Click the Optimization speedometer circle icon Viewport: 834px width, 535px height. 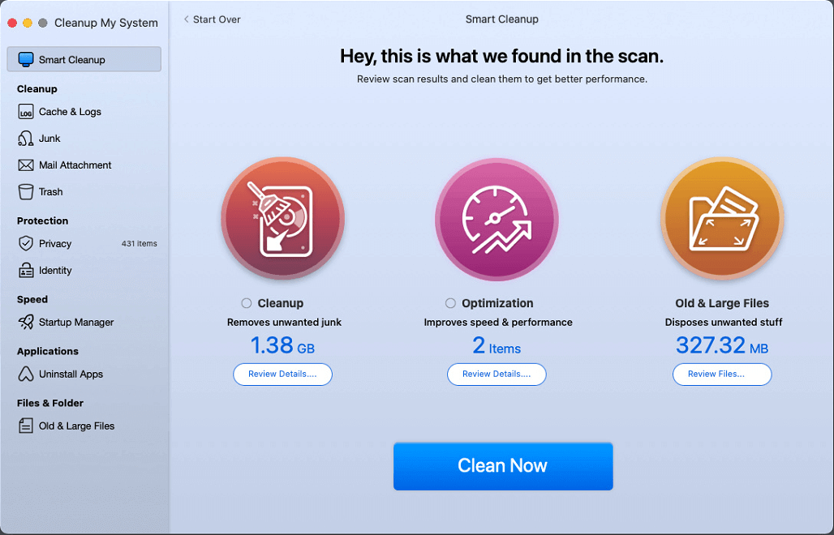pos(497,218)
